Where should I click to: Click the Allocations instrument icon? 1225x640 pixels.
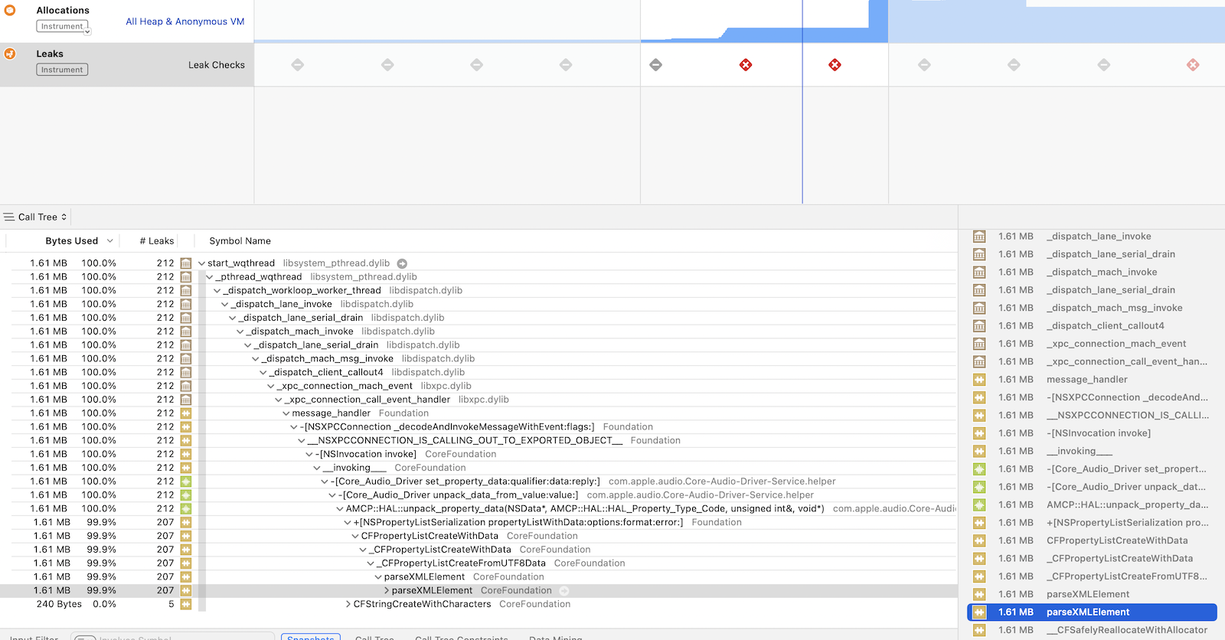[x=10, y=11]
